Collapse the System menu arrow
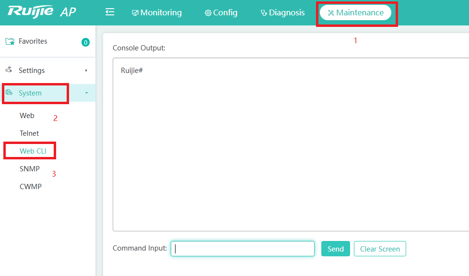The width and height of the screenshot is (469, 276). (86, 93)
